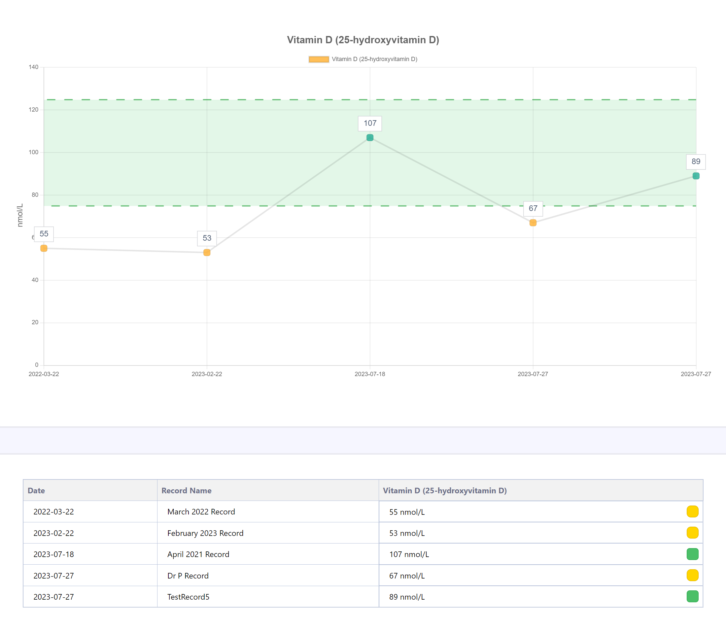
Task: Open the TestRecord5 entry
Action: tap(188, 597)
